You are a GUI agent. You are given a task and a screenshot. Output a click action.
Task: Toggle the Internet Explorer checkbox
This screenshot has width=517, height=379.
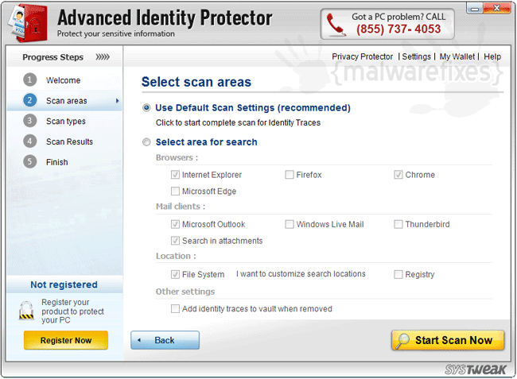click(x=175, y=175)
